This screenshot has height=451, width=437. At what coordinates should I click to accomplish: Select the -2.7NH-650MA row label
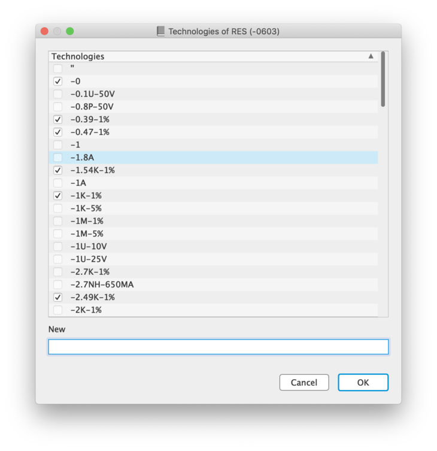tap(102, 284)
